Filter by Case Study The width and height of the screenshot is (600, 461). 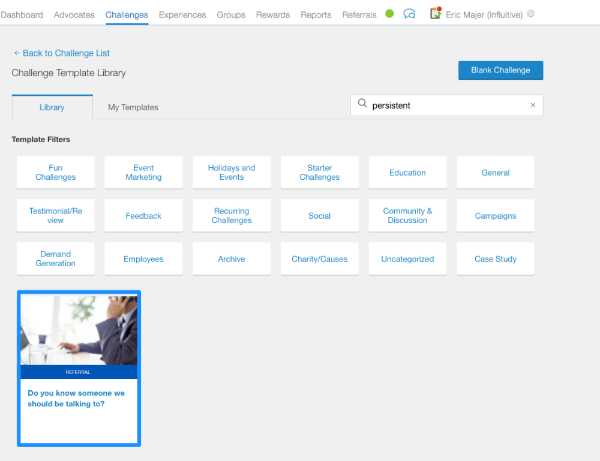[496, 259]
